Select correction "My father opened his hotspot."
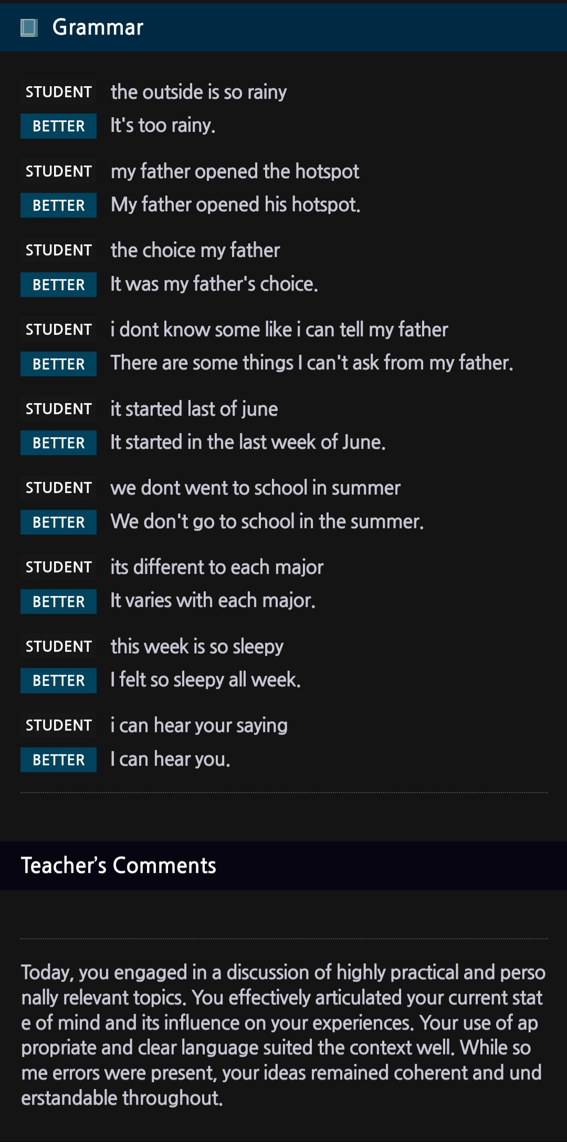 click(x=235, y=205)
